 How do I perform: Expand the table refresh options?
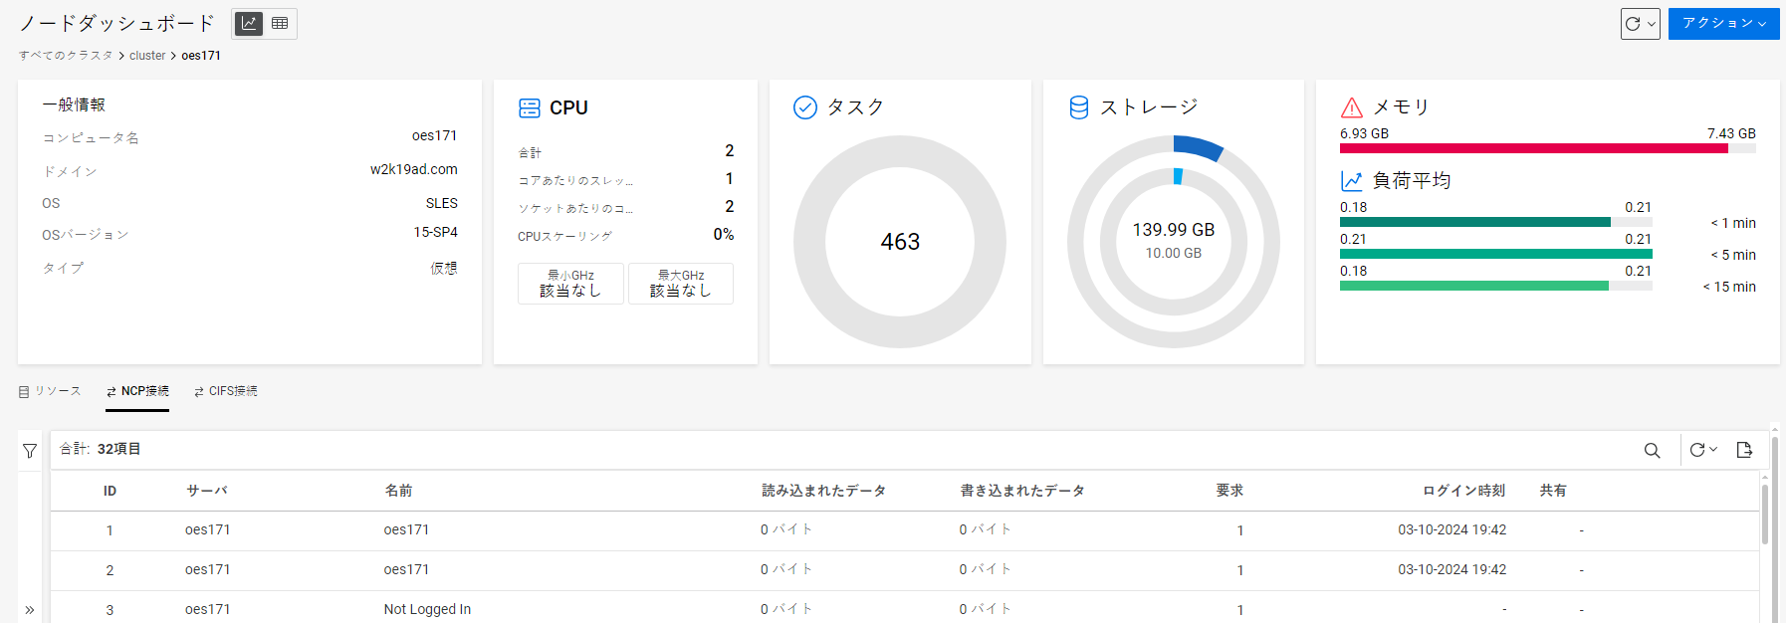click(1703, 450)
